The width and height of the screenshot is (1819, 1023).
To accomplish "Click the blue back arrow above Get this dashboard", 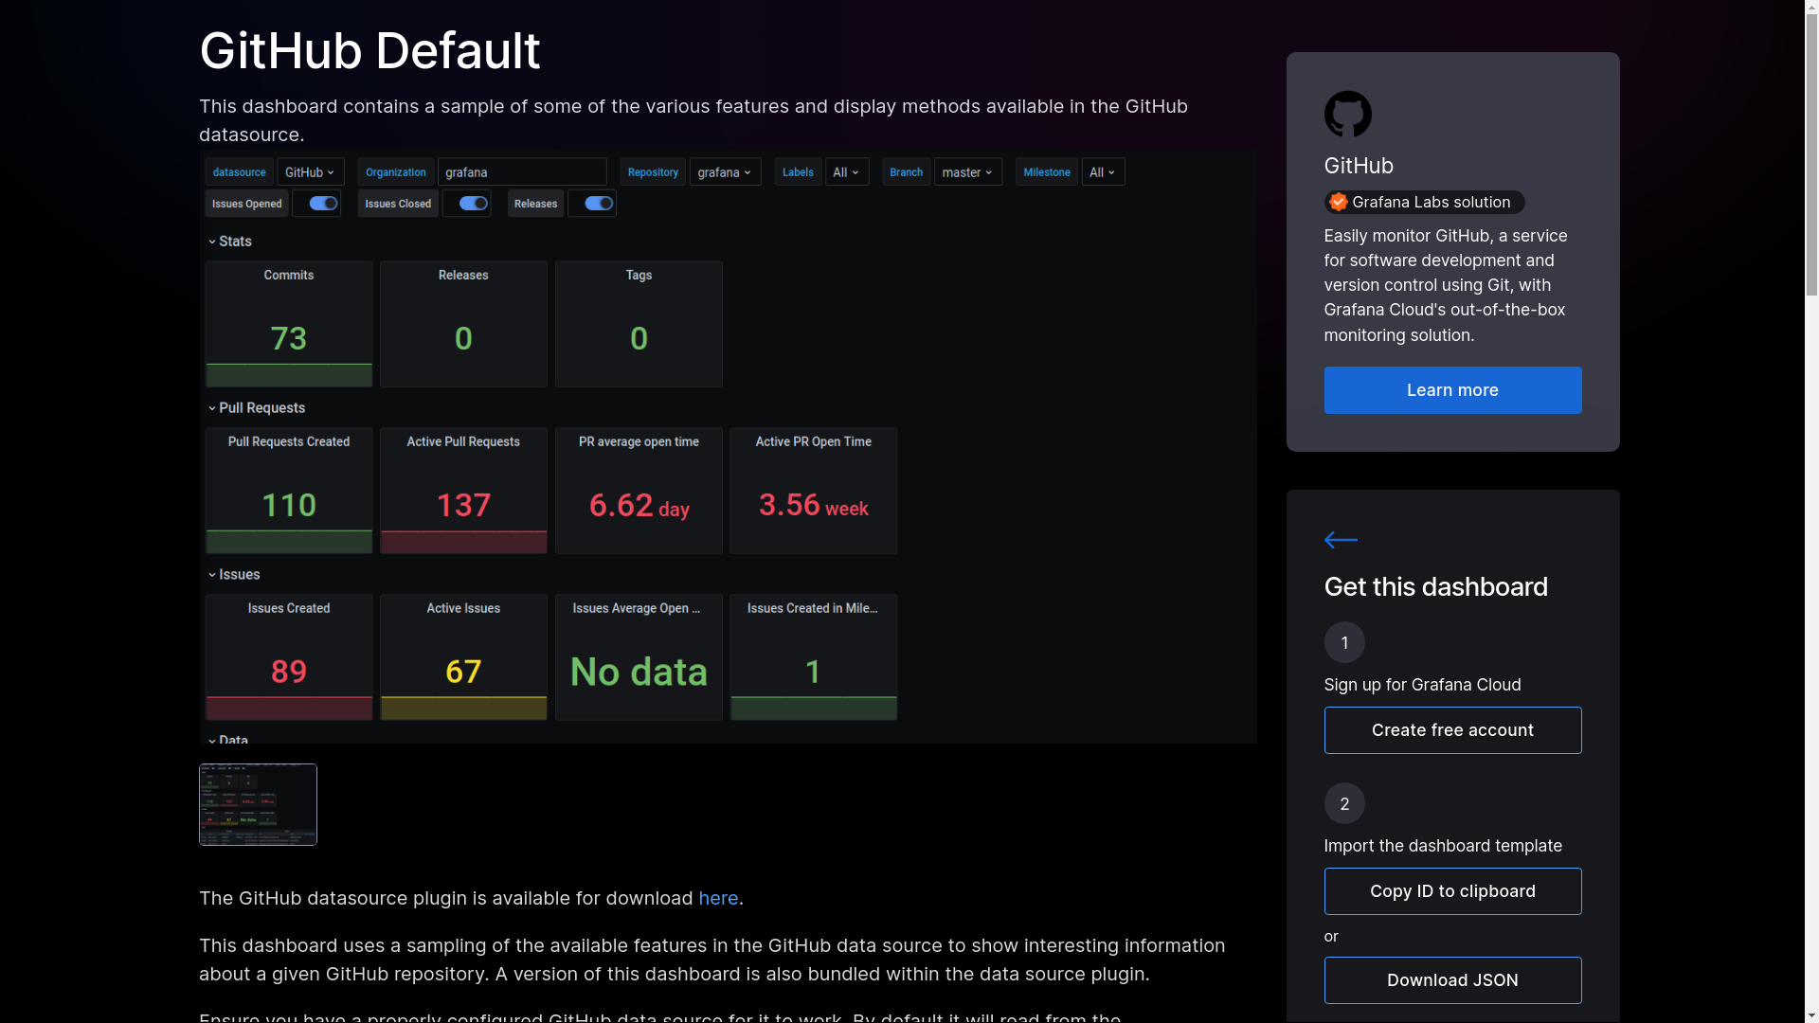I will pos(1340,540).
